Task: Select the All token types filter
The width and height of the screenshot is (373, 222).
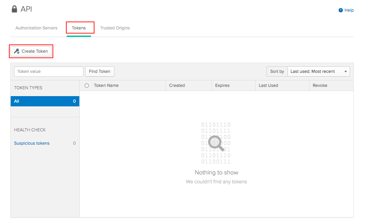Action: click(x=45, y=101)
